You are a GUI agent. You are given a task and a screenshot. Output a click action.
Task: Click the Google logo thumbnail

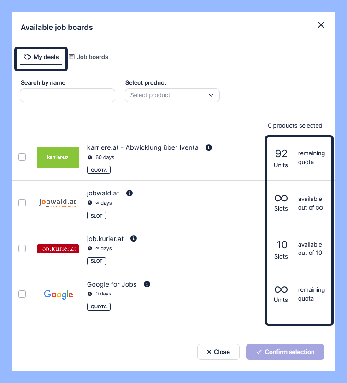point(58,294)
